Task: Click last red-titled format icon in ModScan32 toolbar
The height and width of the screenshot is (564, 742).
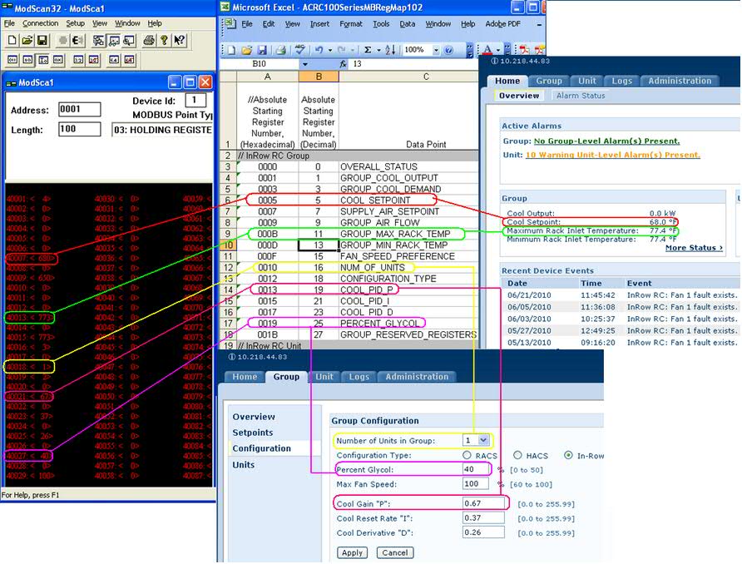Action: coord(129,60)
